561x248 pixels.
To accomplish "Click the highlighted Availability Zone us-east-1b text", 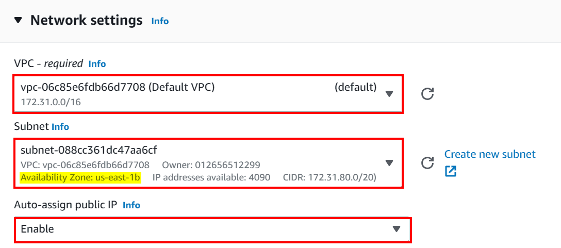I will click(x=80, y=177).
